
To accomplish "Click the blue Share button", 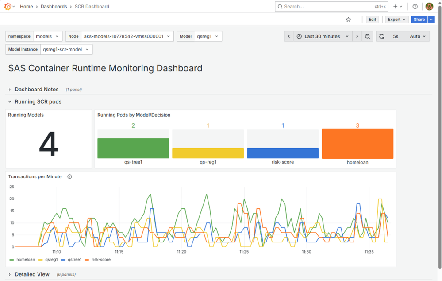I will (x=419, y=20).
